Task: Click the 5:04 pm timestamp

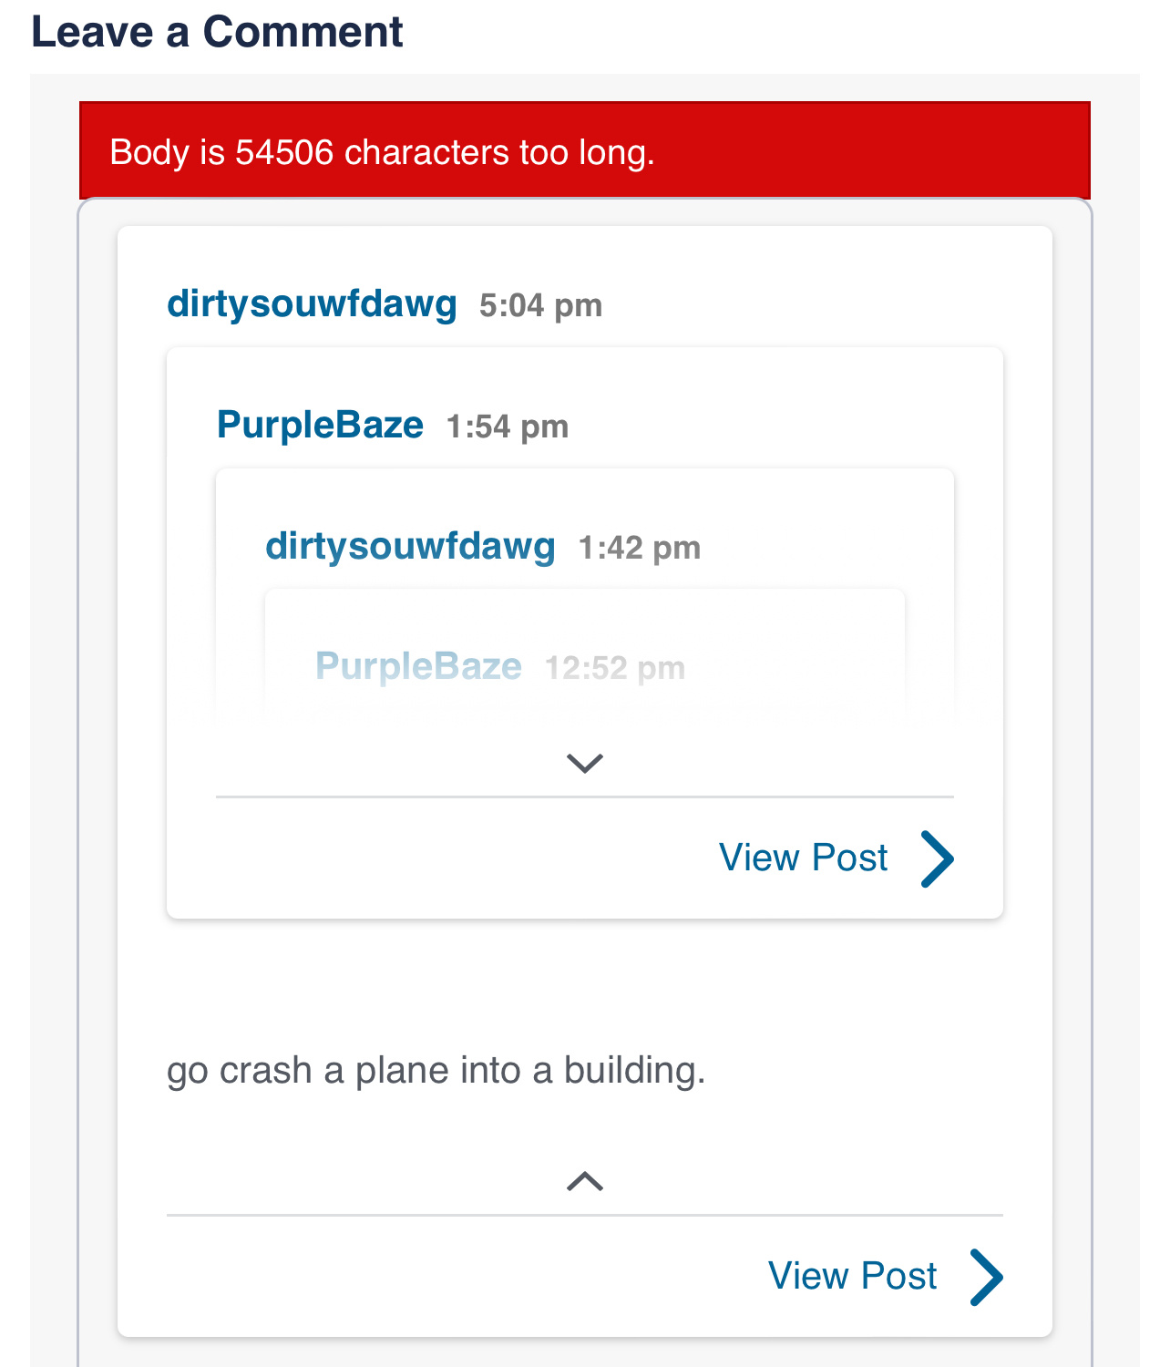Action: (540, 306)
